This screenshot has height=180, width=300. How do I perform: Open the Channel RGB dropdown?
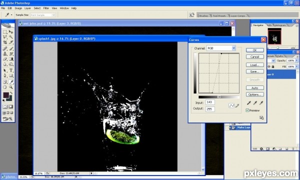pyautogui.click(x=221, y=48)
